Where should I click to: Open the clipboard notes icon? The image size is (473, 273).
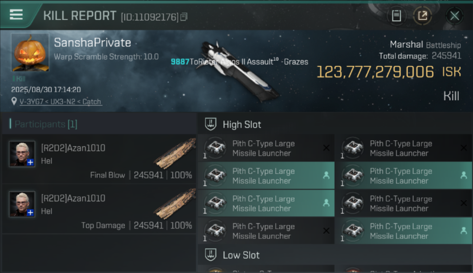tap(396, 16)
